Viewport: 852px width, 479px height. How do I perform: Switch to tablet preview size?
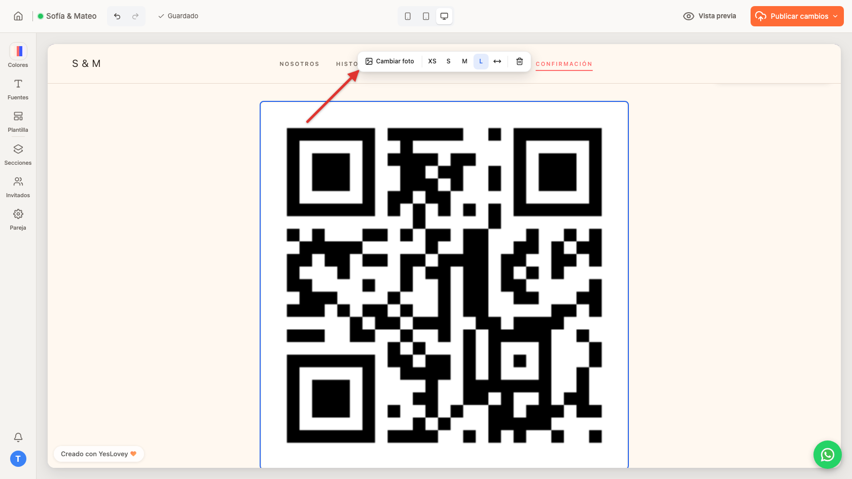(x=426, y=16)
